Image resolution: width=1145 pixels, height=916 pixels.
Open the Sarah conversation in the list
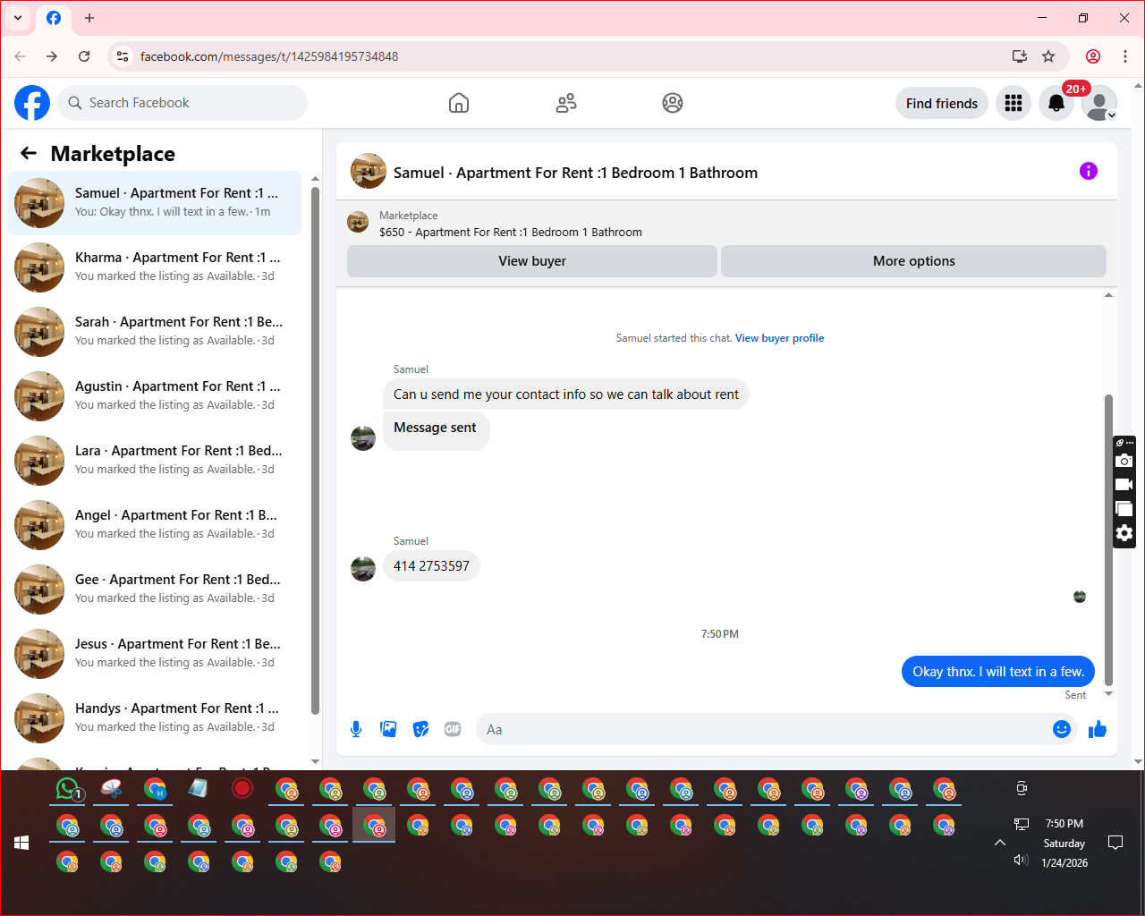point(154,332)
